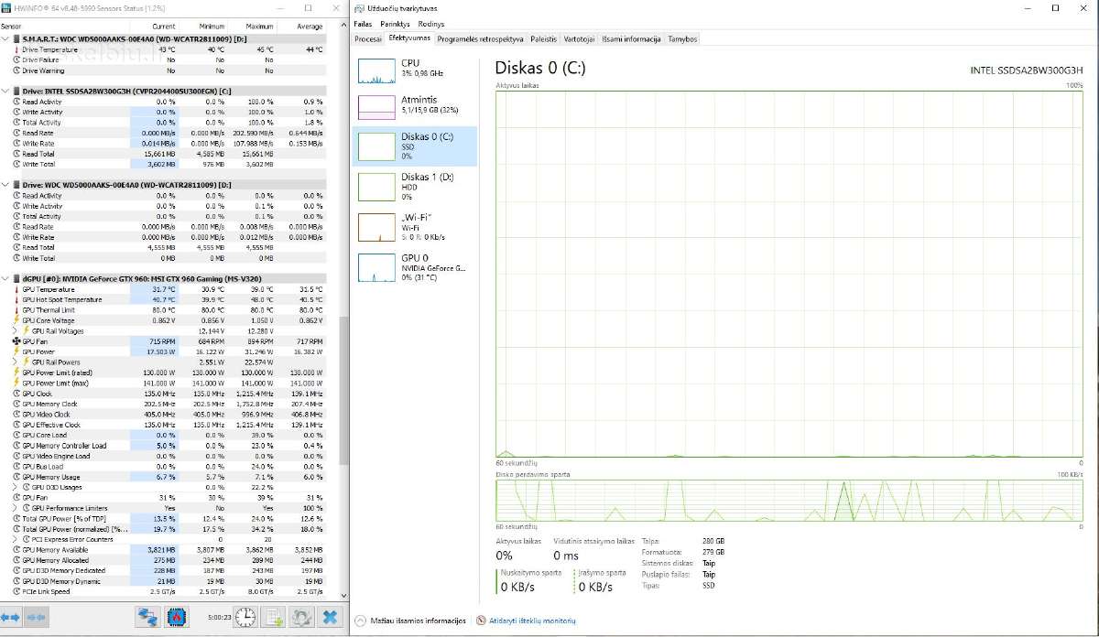Click Task Manager title bar icon
1099x637 pixels.
(360, 7)
